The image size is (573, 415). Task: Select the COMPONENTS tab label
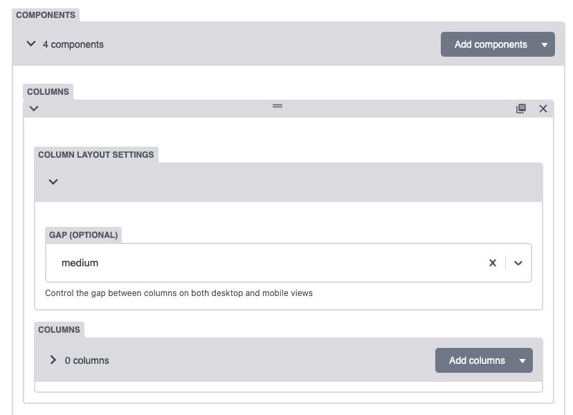(x=46, y=15)
